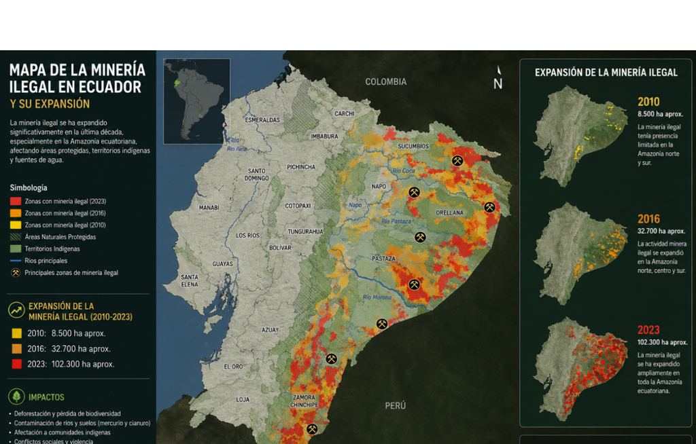Click the yellow '2010' year heading in right panel
Viewport: 696px width, 444px height.
point(648,102)
